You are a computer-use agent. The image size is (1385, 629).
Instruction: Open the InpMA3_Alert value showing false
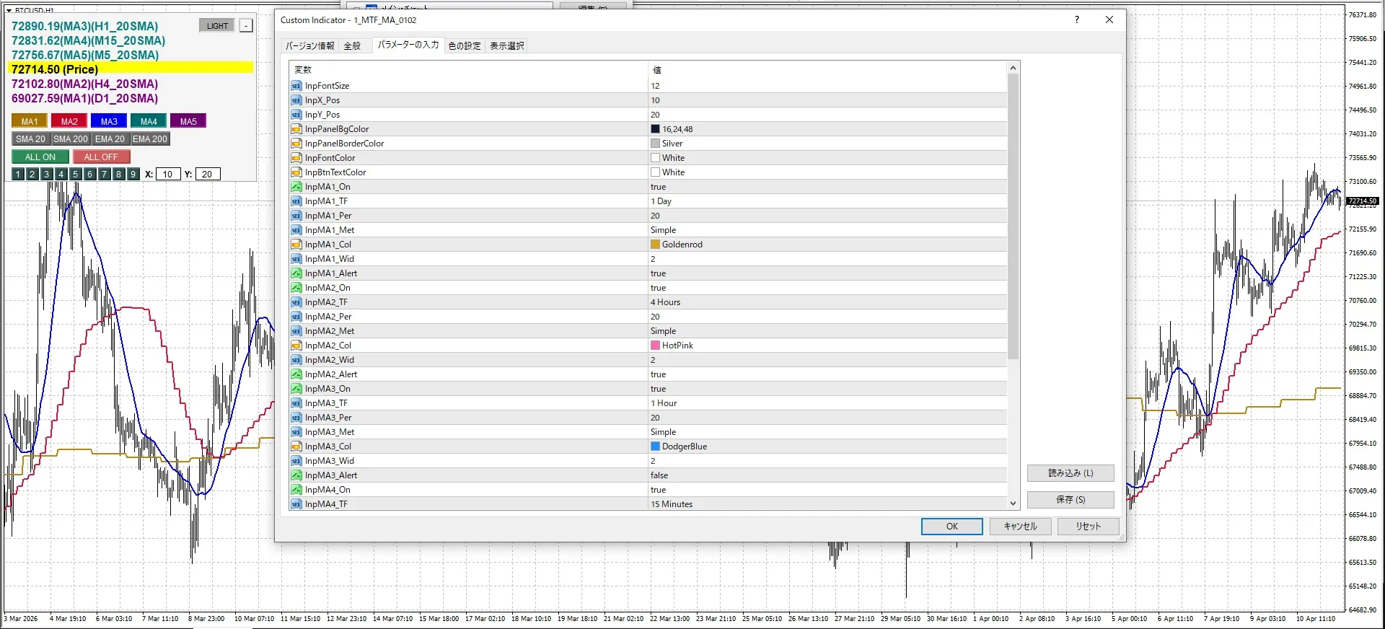coord(827,475)
